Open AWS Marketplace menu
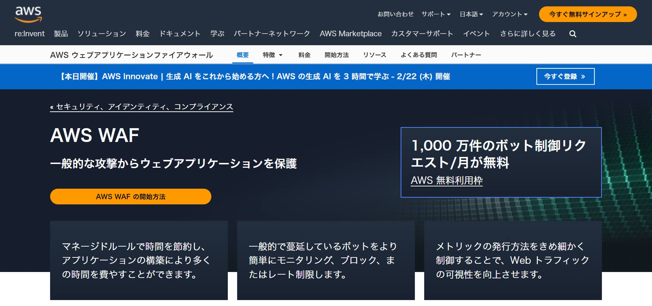Image resolution: width=652 pixels, height=306 pixels. coord(351,34)
